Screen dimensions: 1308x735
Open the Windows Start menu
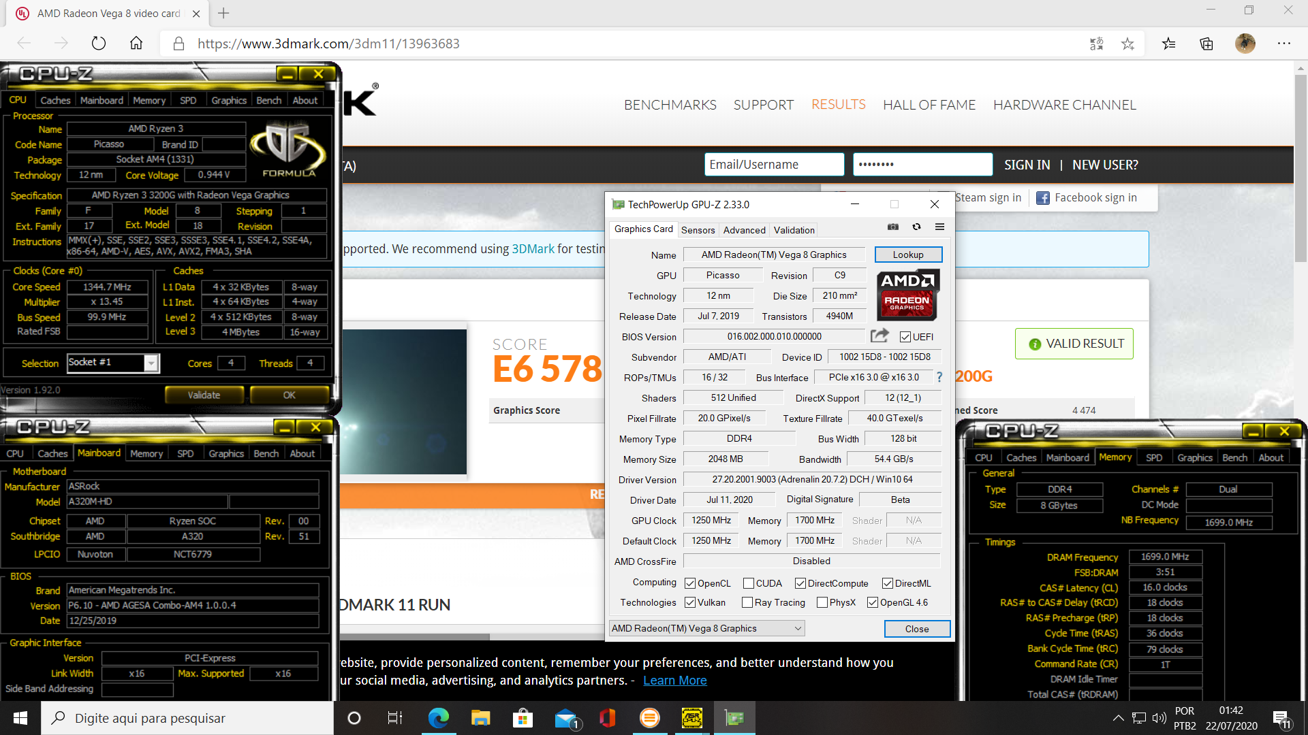click(x=20, y=718)
